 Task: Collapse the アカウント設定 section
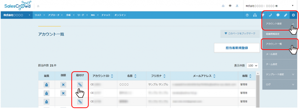coord(279,24)
